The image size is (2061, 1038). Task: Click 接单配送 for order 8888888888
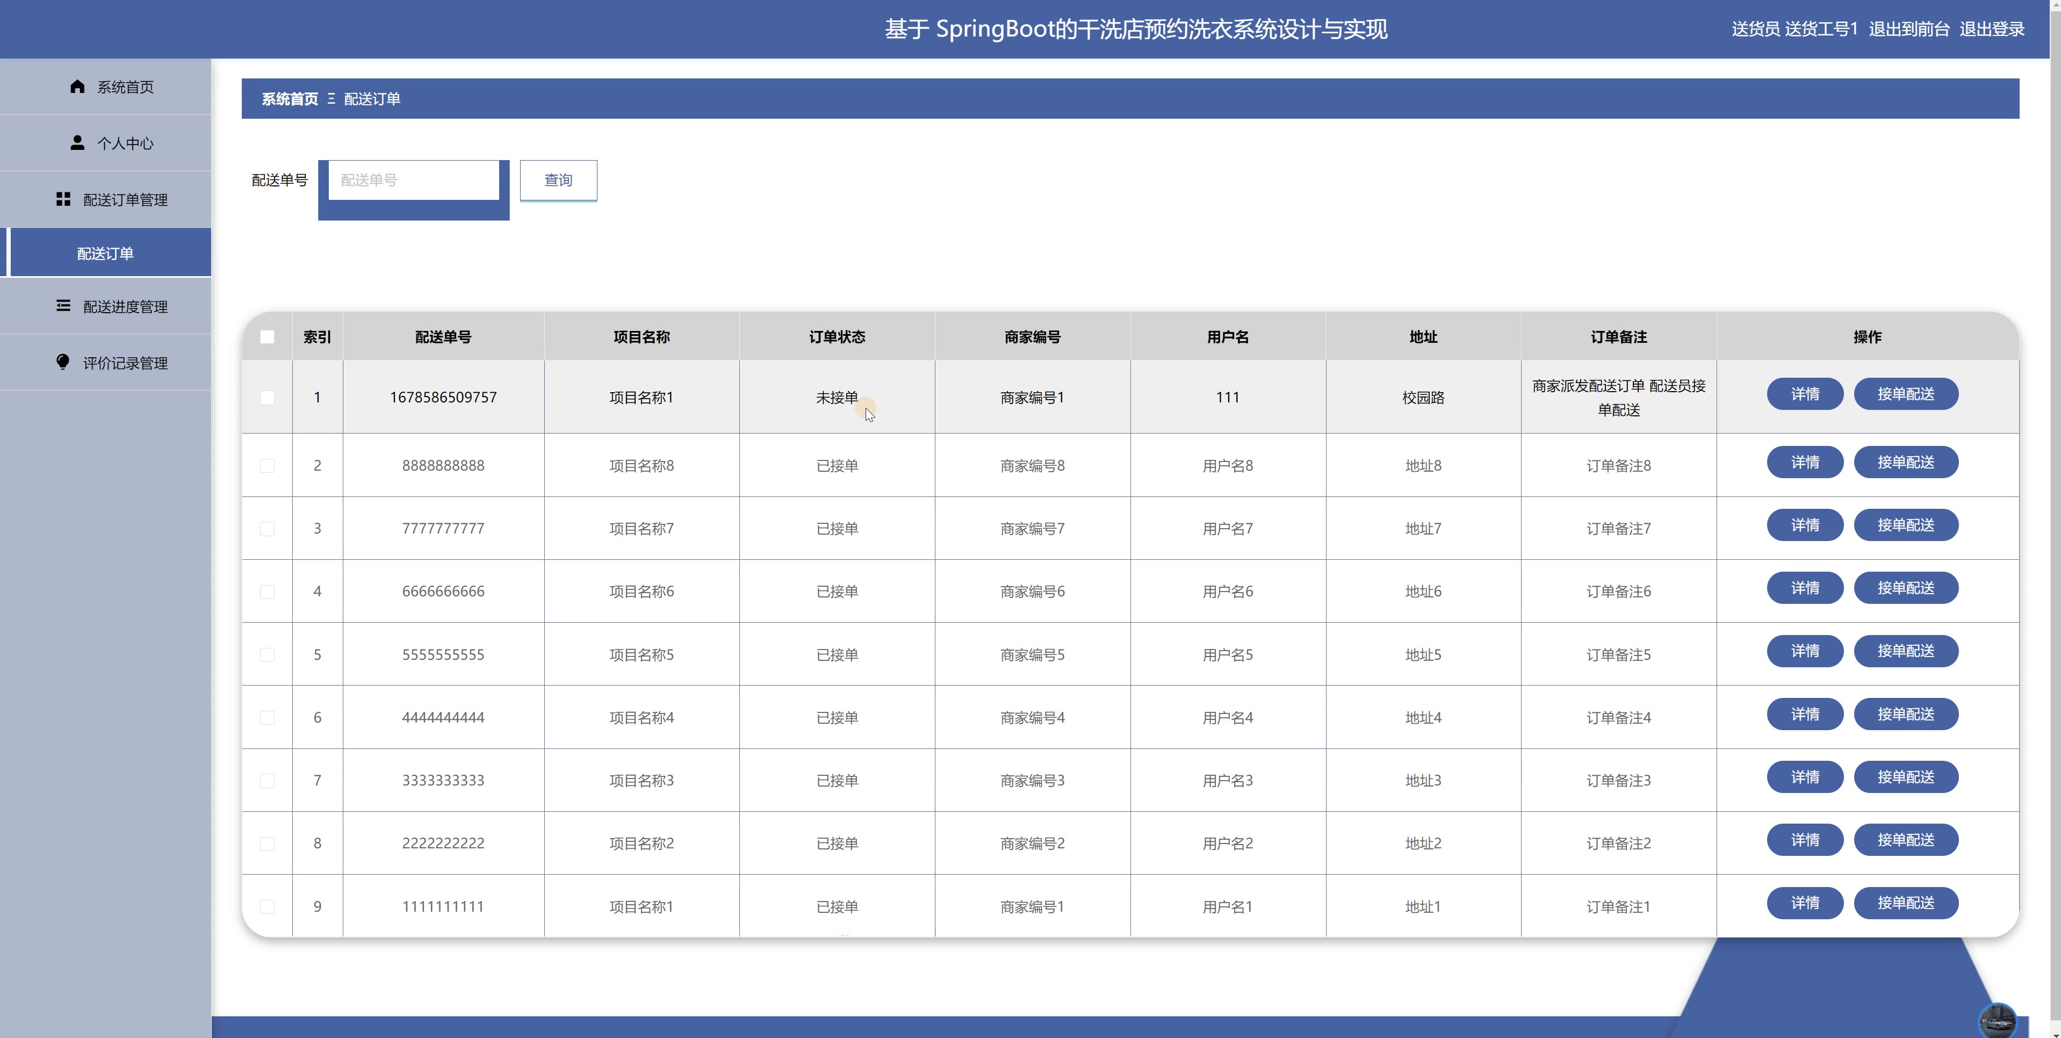tap(1906, 462)
